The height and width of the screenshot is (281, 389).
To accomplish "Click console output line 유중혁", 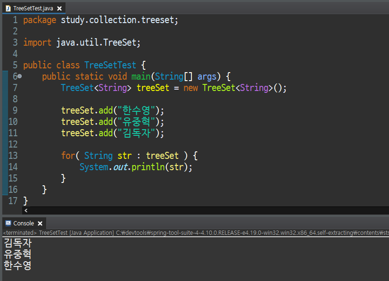I will [x=17, y=254].
